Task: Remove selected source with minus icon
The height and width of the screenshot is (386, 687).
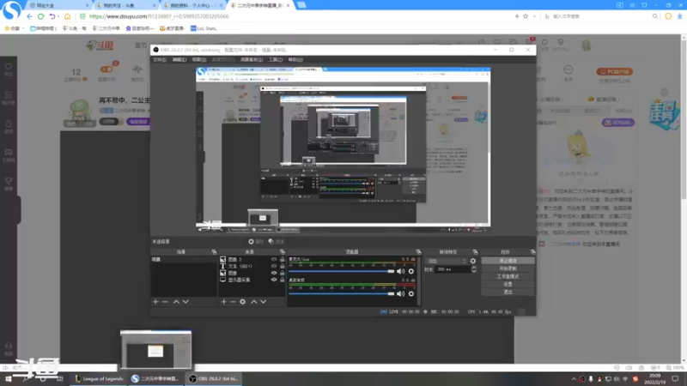Action: [233, 302]
